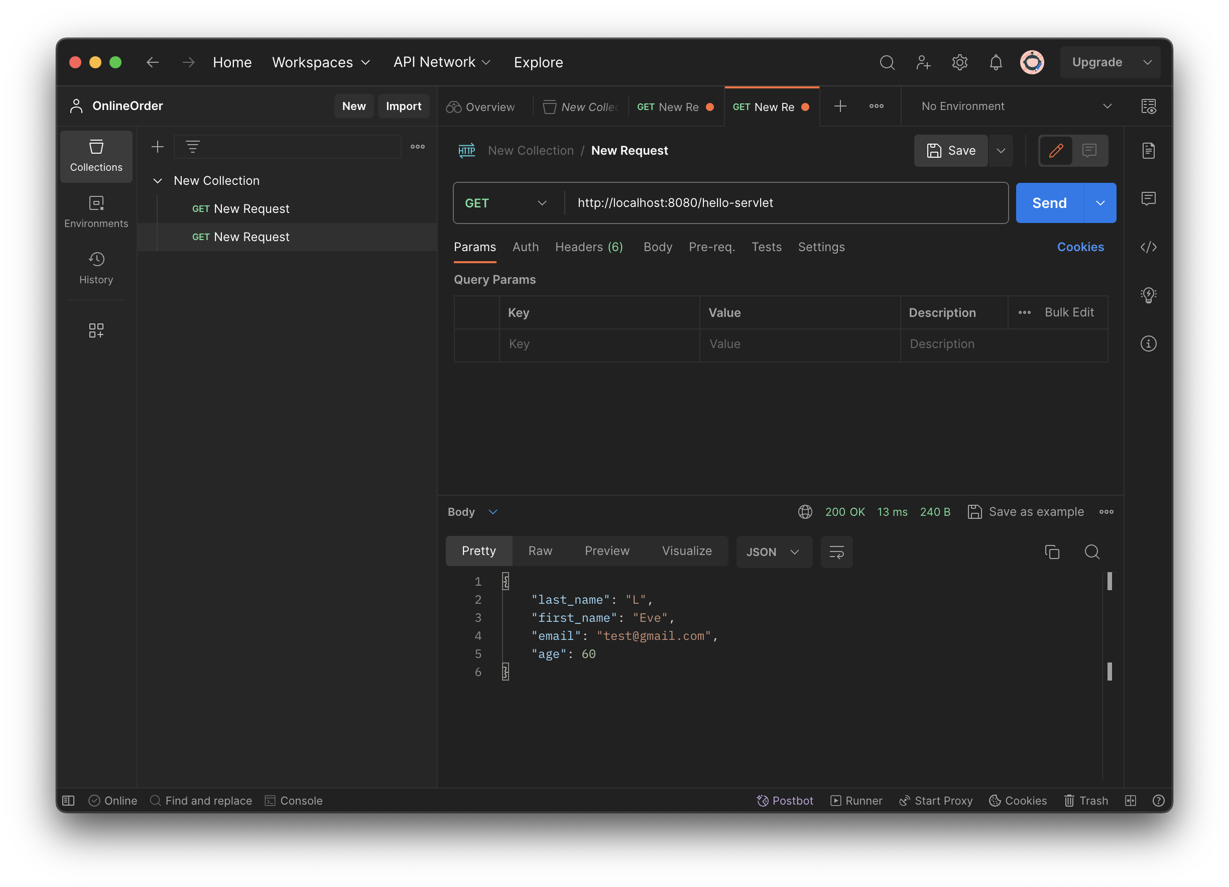Click the URL input field
The image size is (1229, 887).
coord(783,202)
